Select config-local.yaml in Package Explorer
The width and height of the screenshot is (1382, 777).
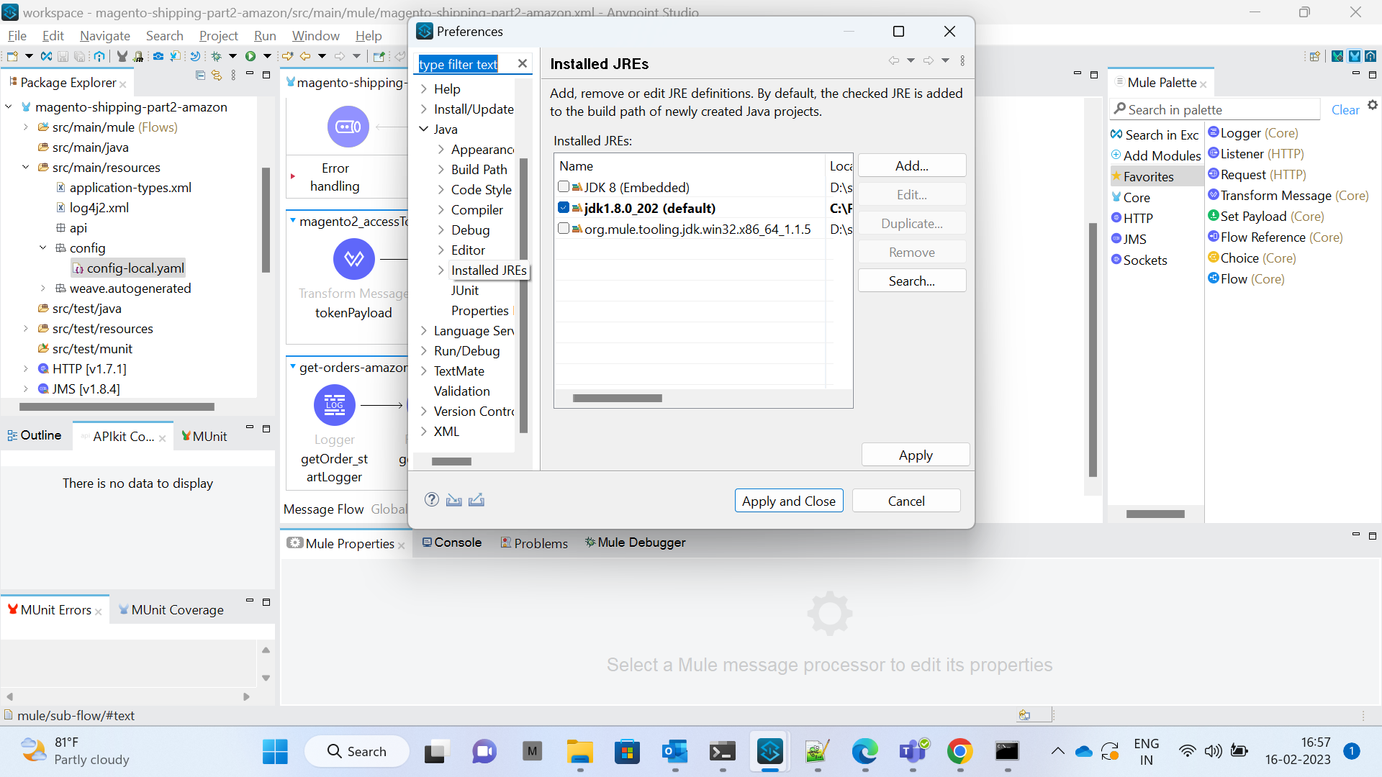click(128, 268)
